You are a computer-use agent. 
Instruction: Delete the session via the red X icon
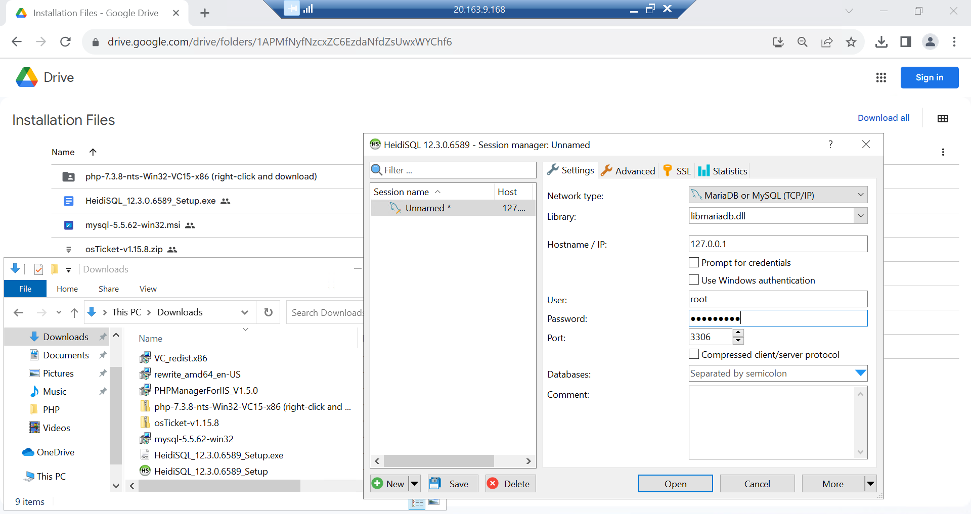[x=492, y=483]
